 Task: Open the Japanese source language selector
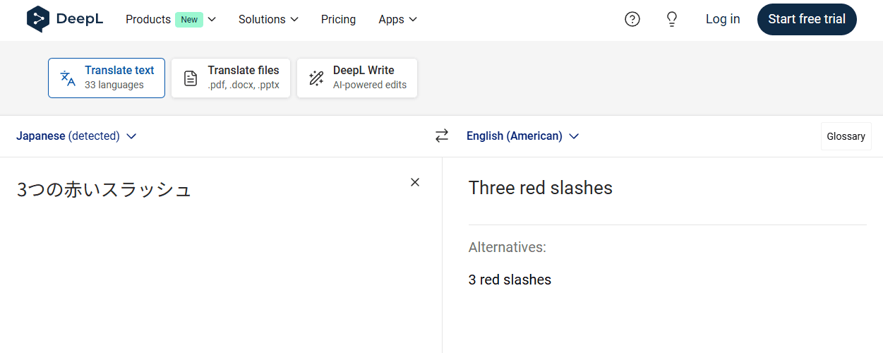pyautogui.click(x=76, y=136)
